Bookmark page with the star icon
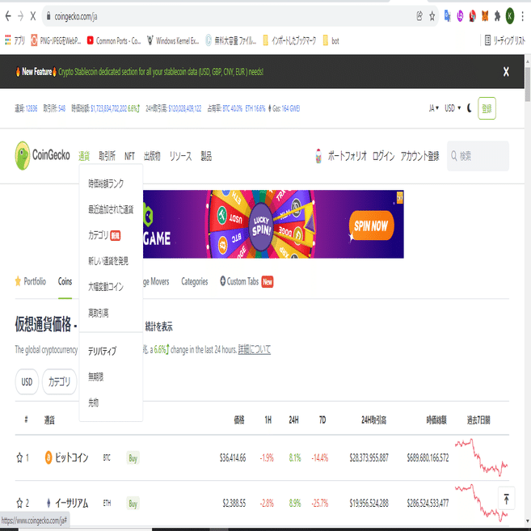 pos(432,16)
